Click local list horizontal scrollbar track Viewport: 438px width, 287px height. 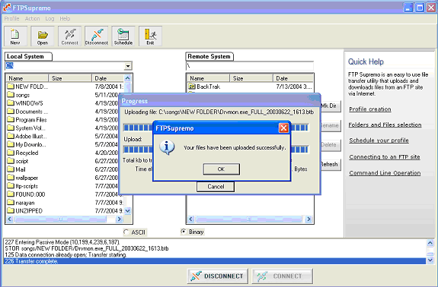point(64,219)
